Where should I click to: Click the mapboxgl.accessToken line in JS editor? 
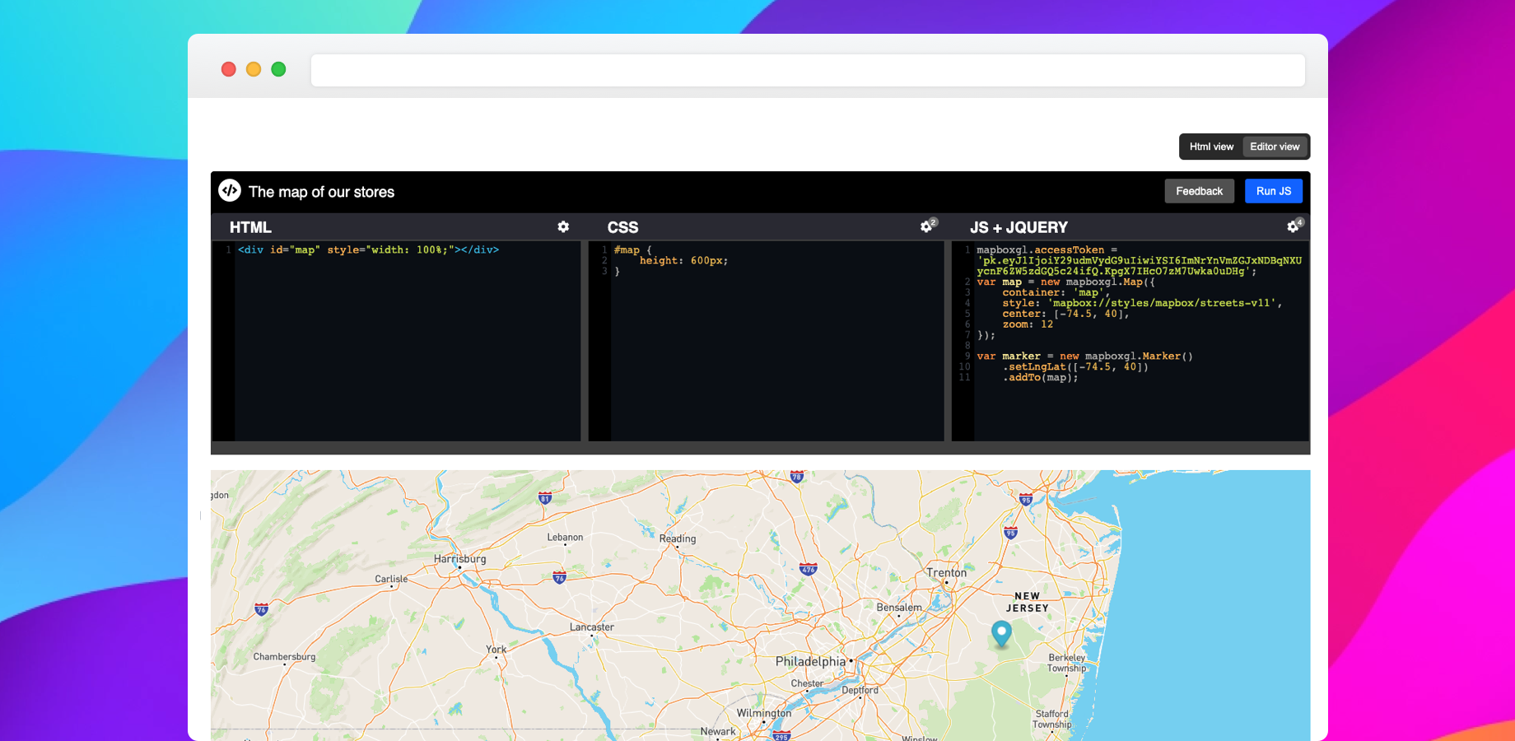pyautogui.click(x=1047, y=249)
